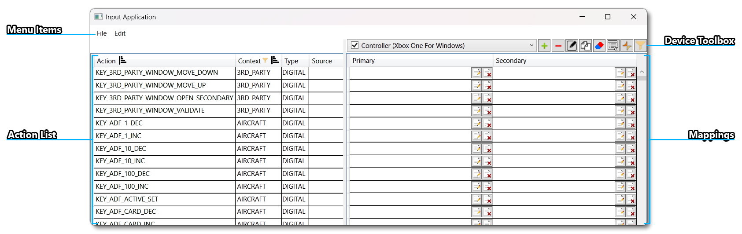Edit primary mapping for KEY_ADF_10_DEC
The height and width of the screenshot is (234, 742).
[x=476, y=149]
